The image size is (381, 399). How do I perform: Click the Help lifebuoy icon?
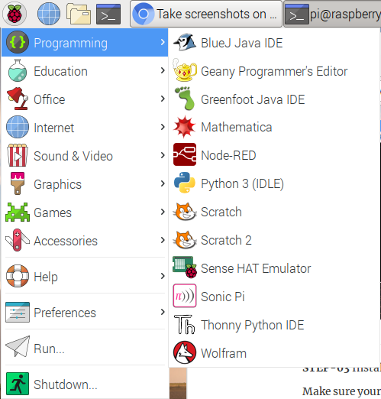(18, 276)
